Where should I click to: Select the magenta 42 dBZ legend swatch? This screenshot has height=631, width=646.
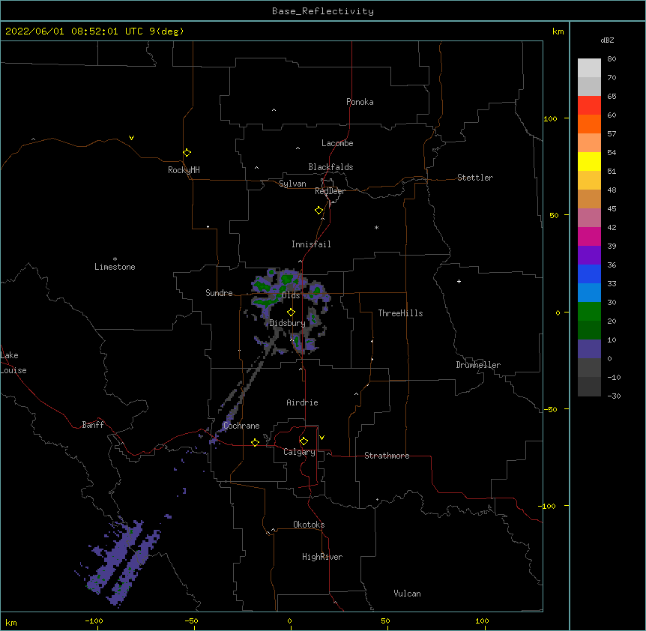(x=589, y=236)
